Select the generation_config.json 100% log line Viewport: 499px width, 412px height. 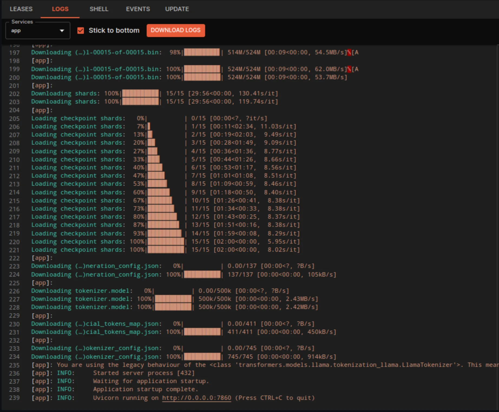[183, 275]
